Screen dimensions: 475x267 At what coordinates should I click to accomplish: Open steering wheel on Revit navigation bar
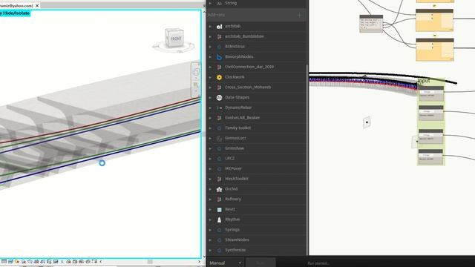(196, 72)
